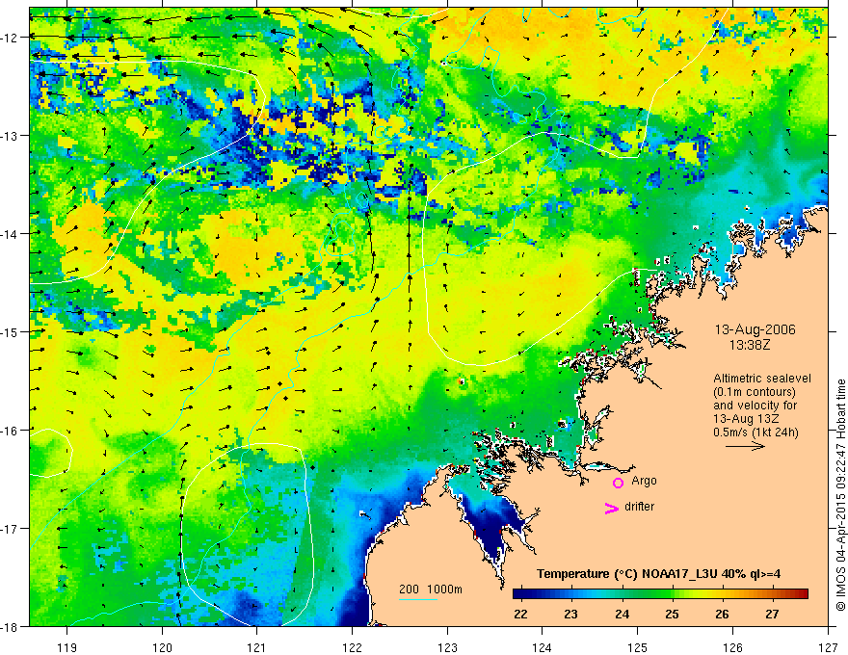Click the magenta Argo circle legend symbol
This screenshot has width=848, height=655.
(x=618, y=483)
